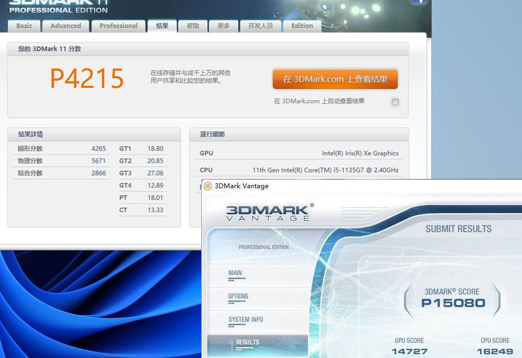Click the SUBMIT RESULTS heading in Vantage

point(458,229)
